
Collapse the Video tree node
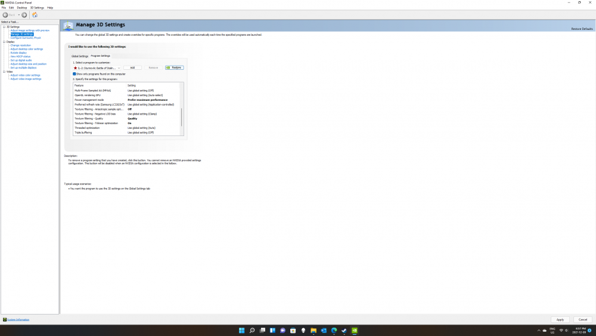[x=4, y=72]
